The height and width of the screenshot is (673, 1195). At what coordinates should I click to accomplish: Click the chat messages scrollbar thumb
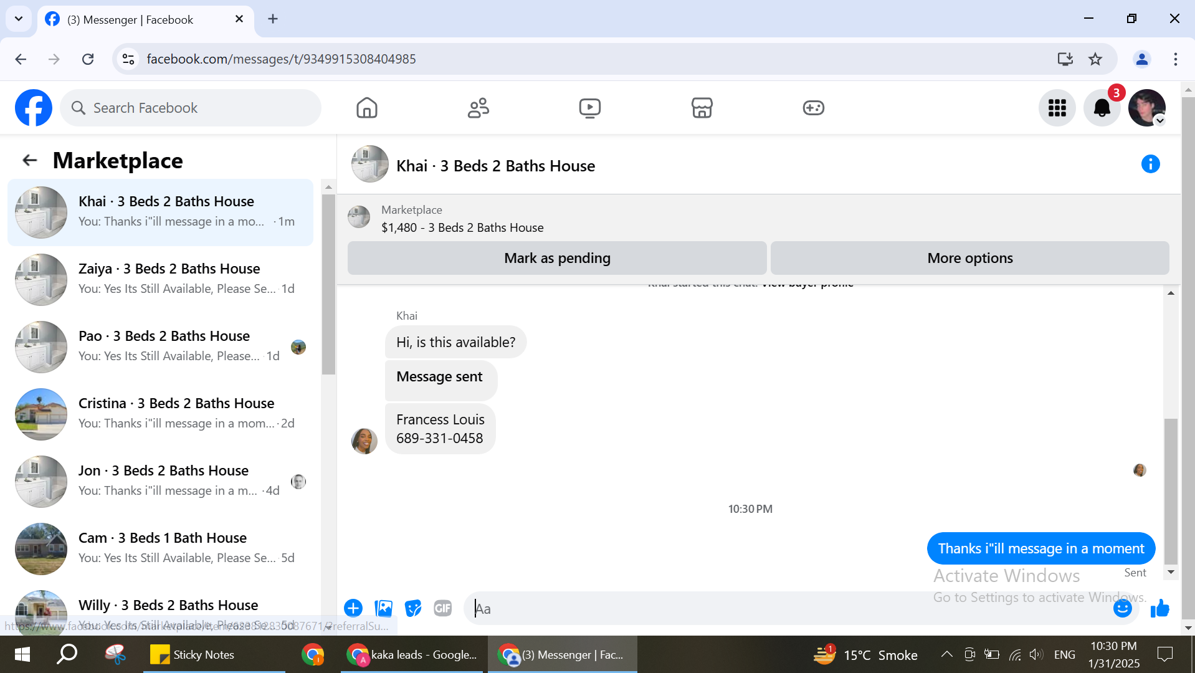pos(1171,491)
